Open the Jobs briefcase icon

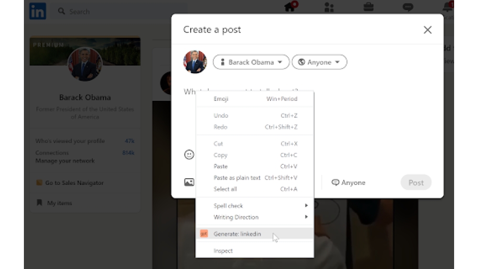pos(369,7)
